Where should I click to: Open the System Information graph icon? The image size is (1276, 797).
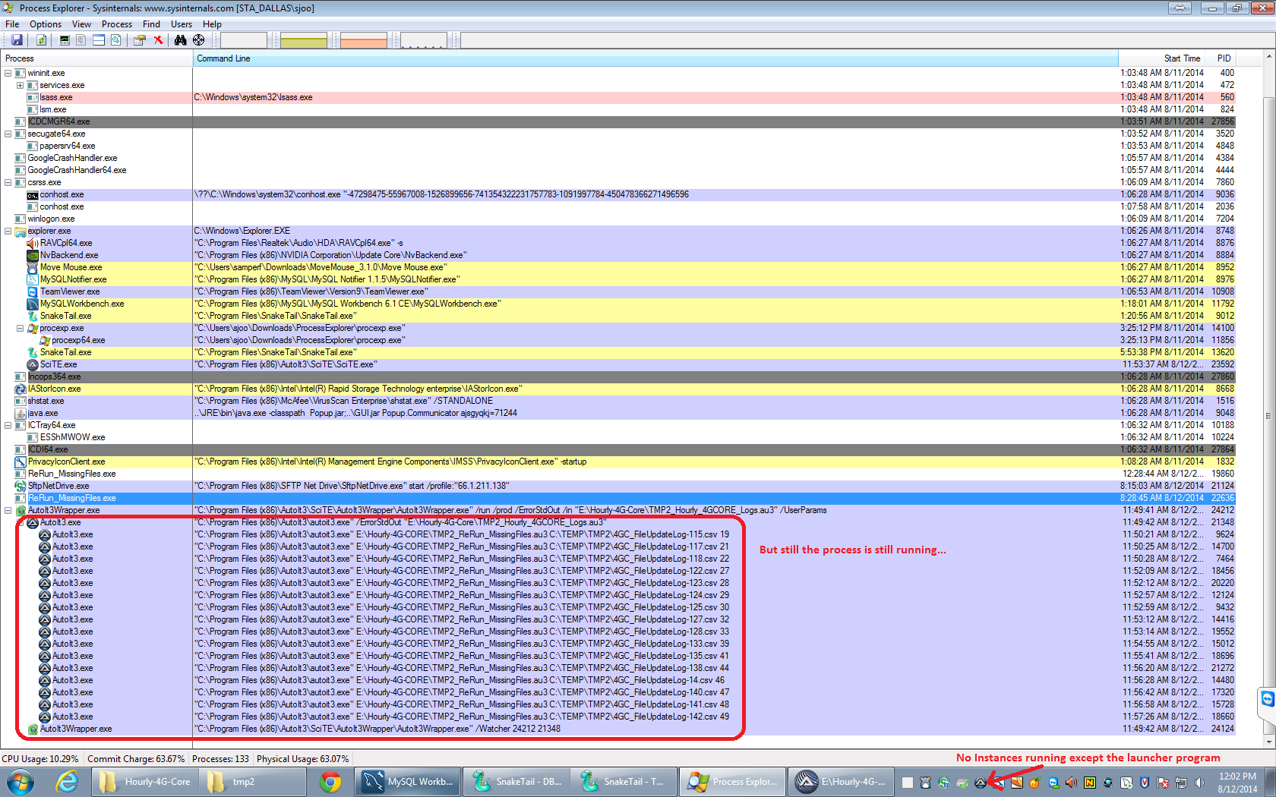tap(65, 40)
